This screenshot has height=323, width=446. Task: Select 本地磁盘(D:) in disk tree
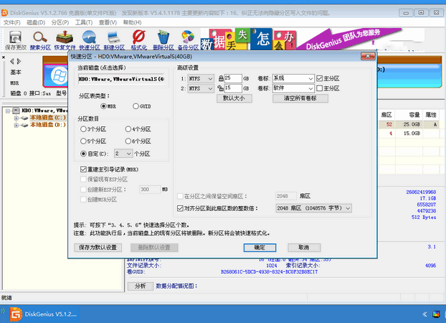[48, 125]
